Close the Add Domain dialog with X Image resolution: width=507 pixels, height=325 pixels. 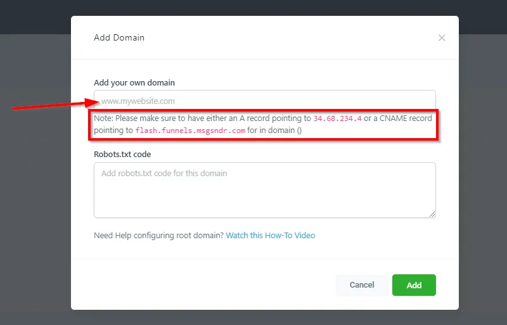click(442, 38)
